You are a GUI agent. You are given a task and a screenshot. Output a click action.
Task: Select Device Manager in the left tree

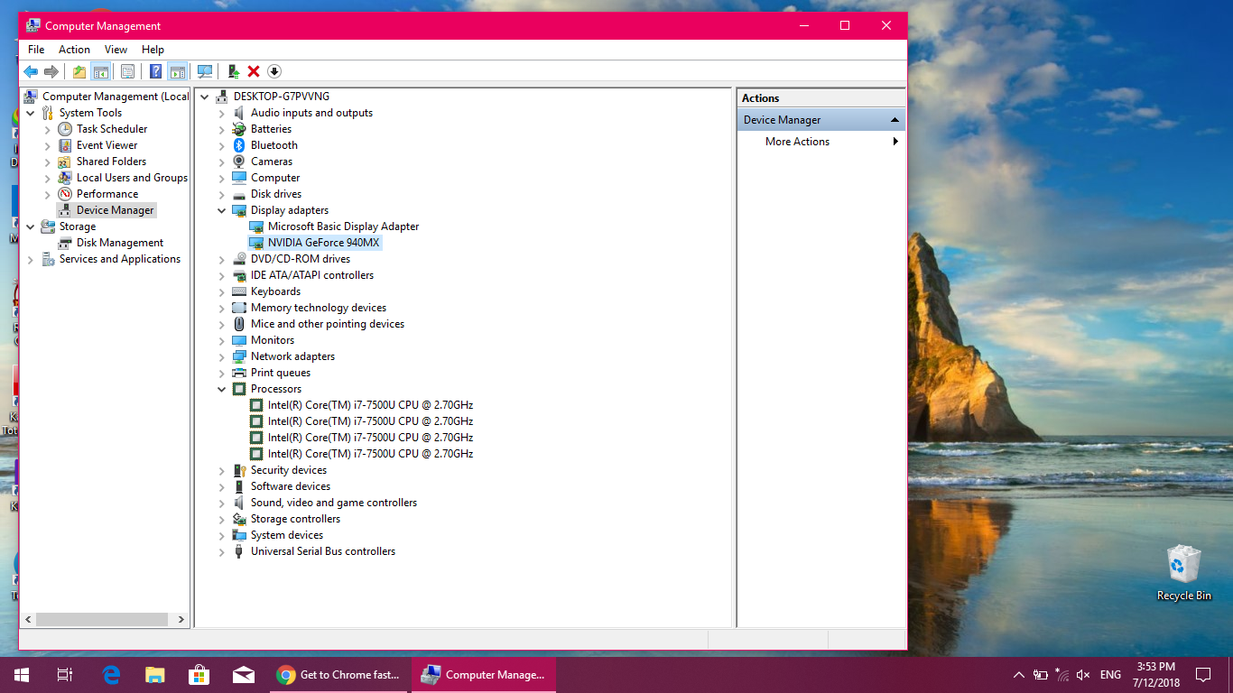116,210
